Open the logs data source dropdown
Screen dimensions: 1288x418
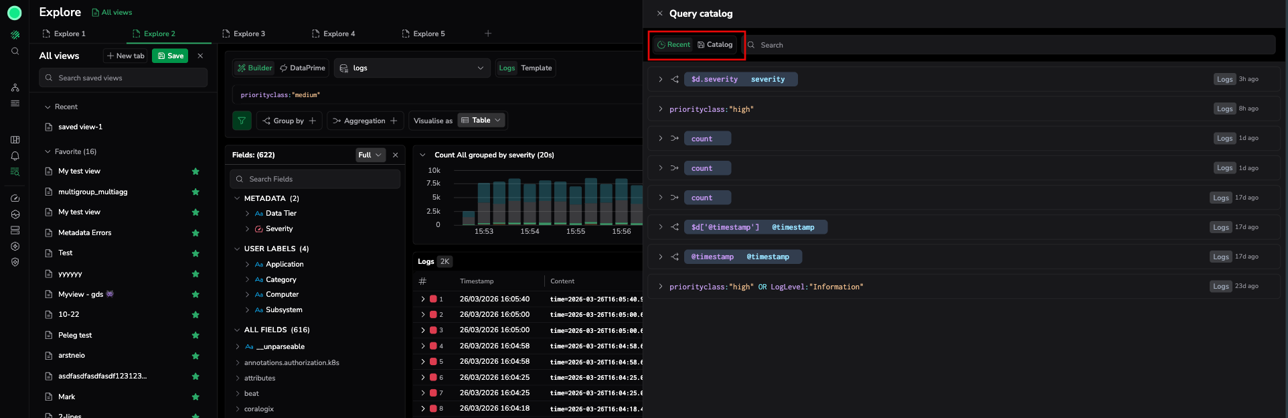pyautogui.click(x=411, y=68)
